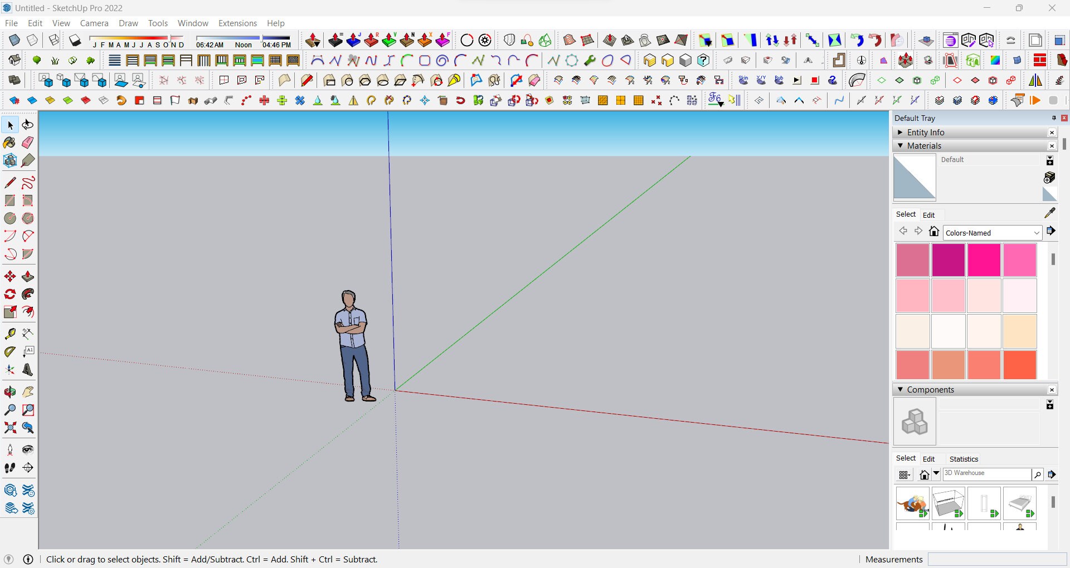The width and height of the screenshot is (1070, 568).
Task: Select the Eraser tool
Action: coord(27,143)
